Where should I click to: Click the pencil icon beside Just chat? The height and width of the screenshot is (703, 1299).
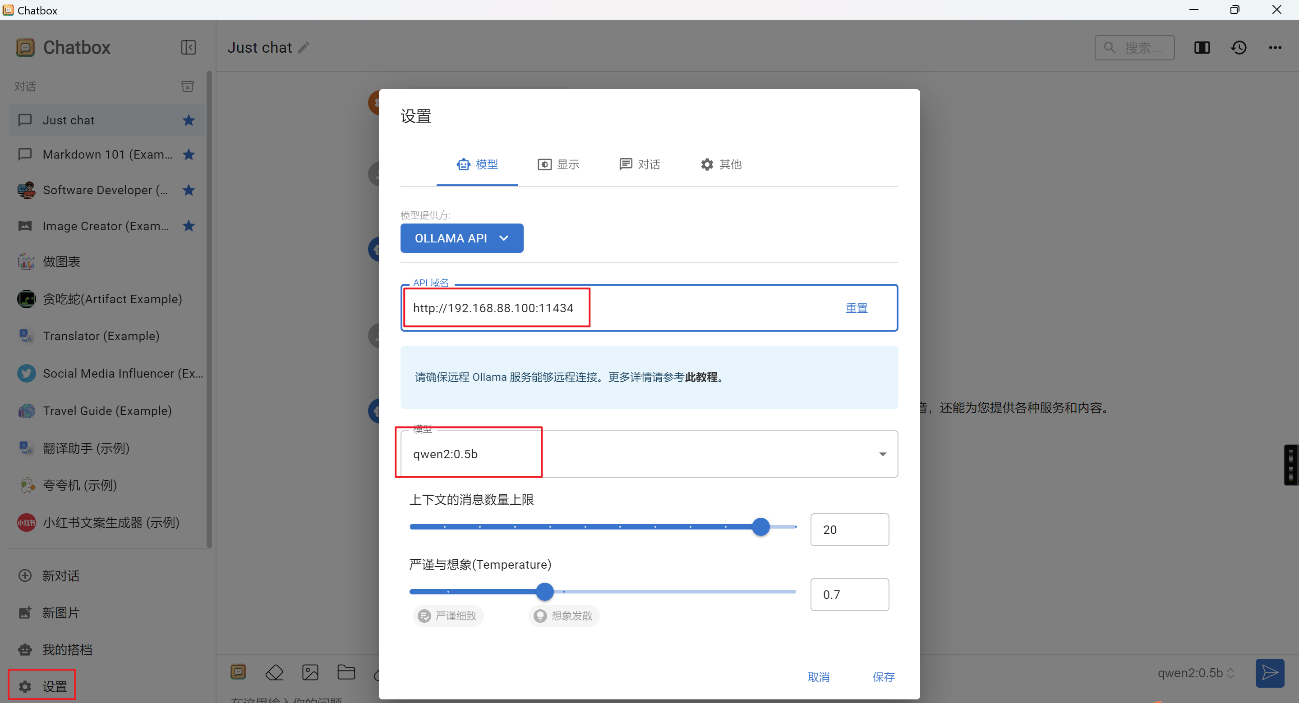click(x=304, y=47)
